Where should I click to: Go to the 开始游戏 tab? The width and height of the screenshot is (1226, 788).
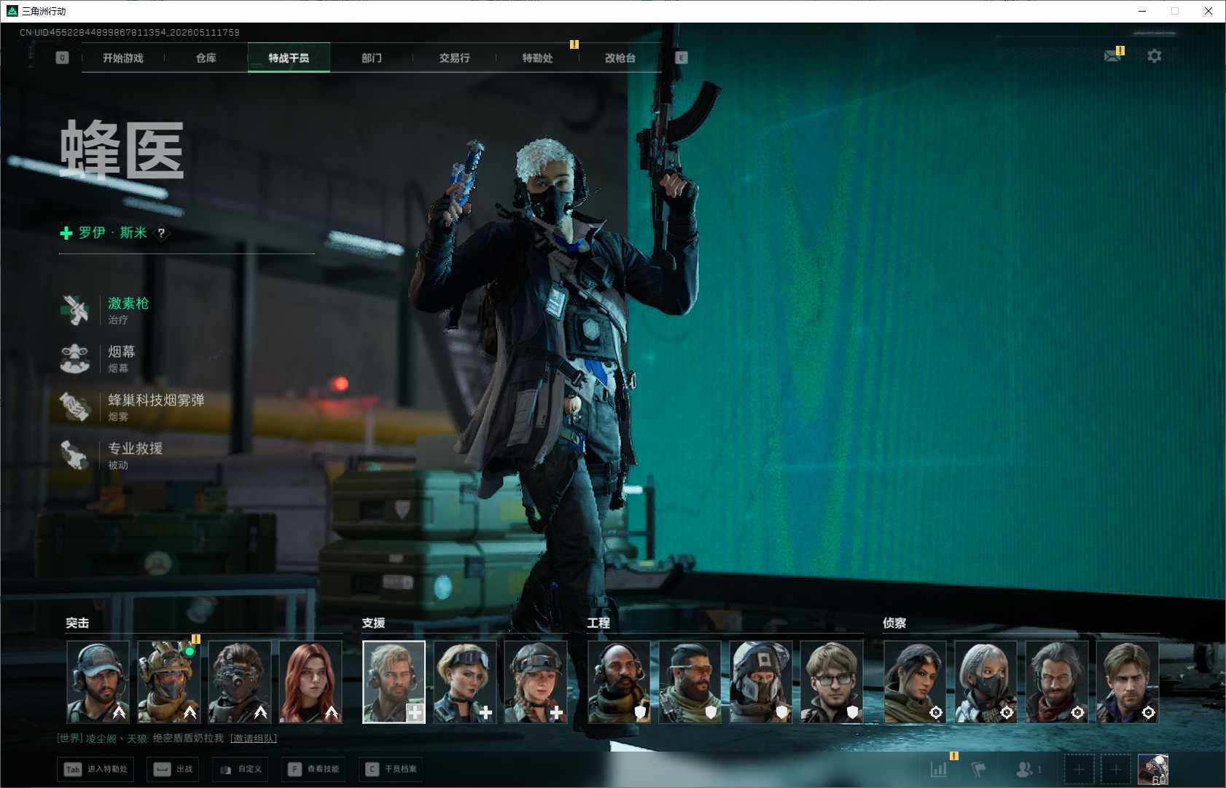(123, 58)
